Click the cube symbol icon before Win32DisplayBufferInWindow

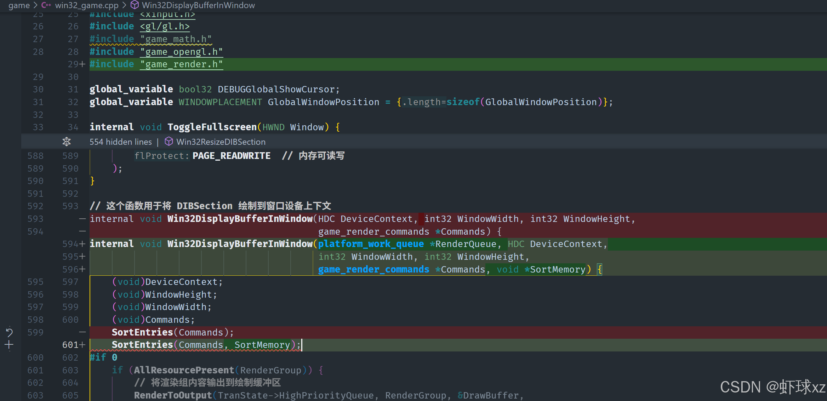coord(135,5)
